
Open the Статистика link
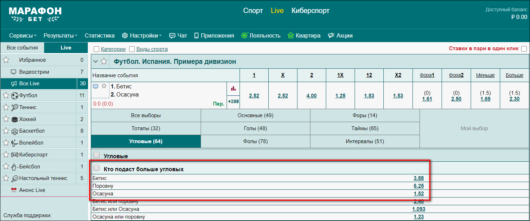tap(100, 35)
